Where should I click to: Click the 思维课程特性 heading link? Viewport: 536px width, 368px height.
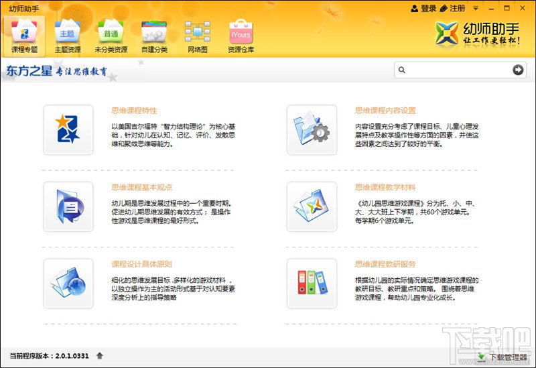pyautogui.click(x=134, y=111)
